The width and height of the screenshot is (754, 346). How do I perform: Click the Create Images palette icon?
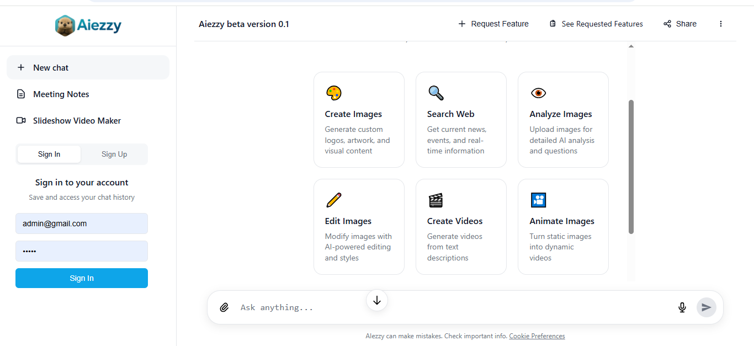(x=333, y=93)
